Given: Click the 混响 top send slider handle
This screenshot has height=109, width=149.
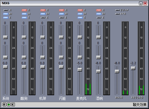Looking at the screenshot, I should click(x=98, y=37).
